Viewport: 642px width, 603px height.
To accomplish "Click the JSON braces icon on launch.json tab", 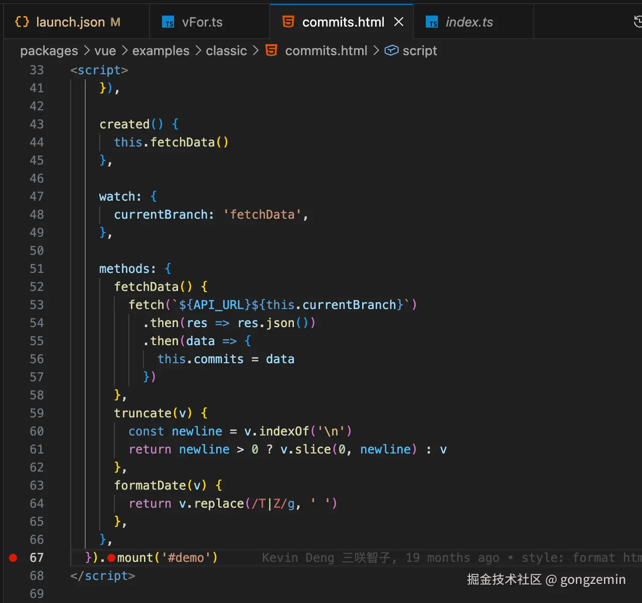I will coord(22,22).
